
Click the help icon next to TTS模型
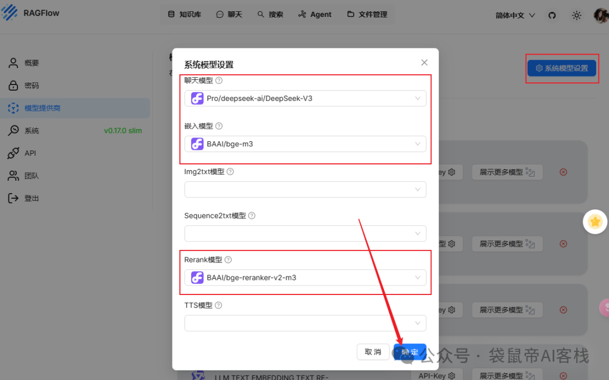click(x=219, y=305)
